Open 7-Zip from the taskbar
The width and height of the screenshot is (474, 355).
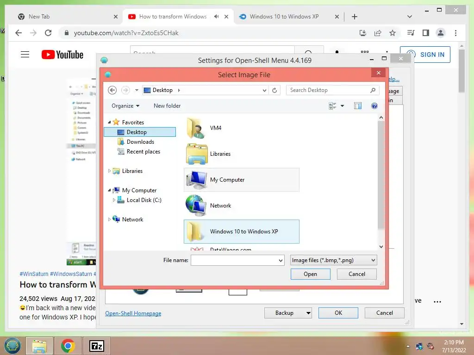tap(97, 346)
